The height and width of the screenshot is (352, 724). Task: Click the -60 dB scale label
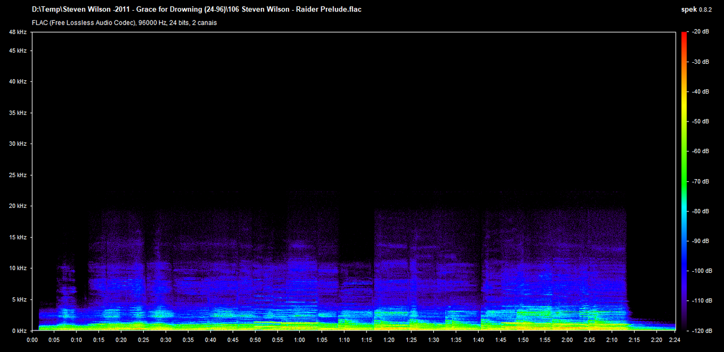tap(701, 151)
